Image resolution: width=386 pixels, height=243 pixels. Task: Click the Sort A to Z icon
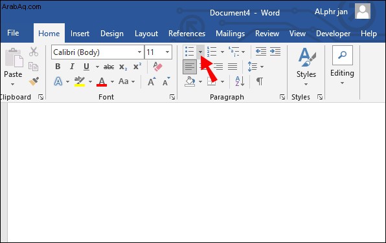click(x=240, y=81)
